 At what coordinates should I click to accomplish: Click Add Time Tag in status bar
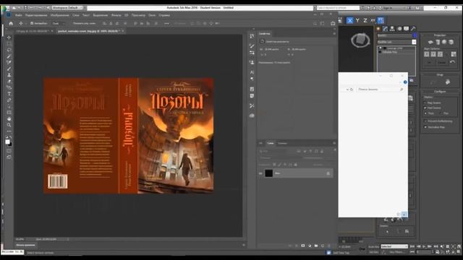[x=341, y=253]
